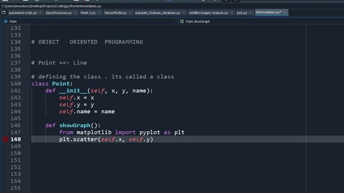The width and height of the screenshot is (344, 193).
Task: Click line number 132 in the gutter
Action: click(16, 28)
